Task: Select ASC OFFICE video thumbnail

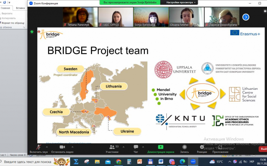Action: [116, 17]
